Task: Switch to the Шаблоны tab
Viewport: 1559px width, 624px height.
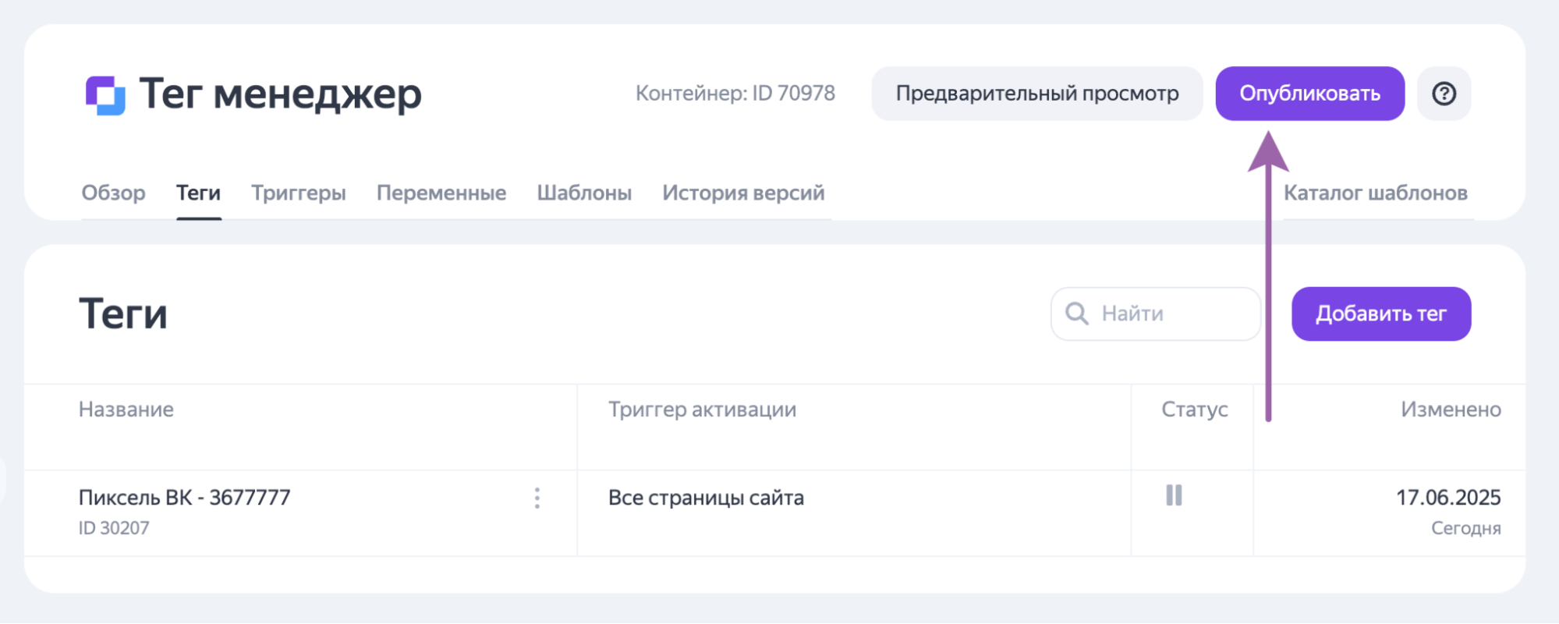Action: click(584, 193)
